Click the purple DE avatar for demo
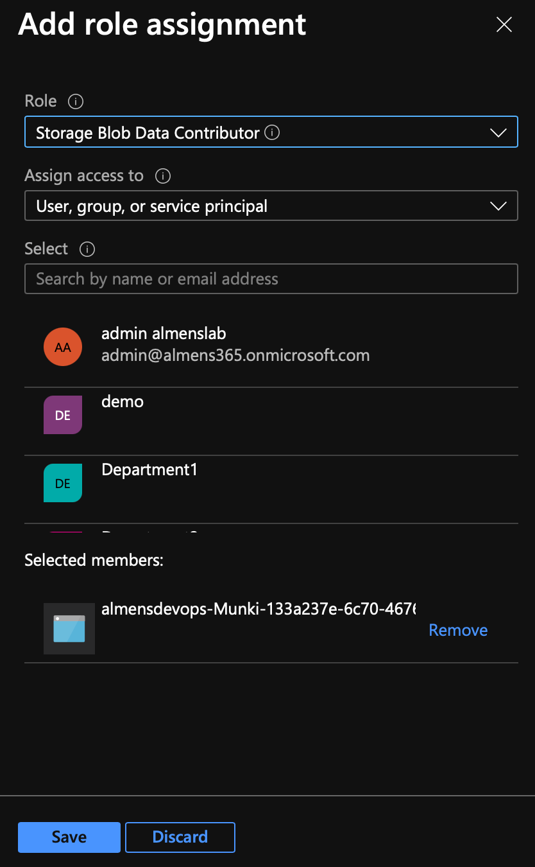The width and height of the screenshot is (535, 867). (63, 415)
